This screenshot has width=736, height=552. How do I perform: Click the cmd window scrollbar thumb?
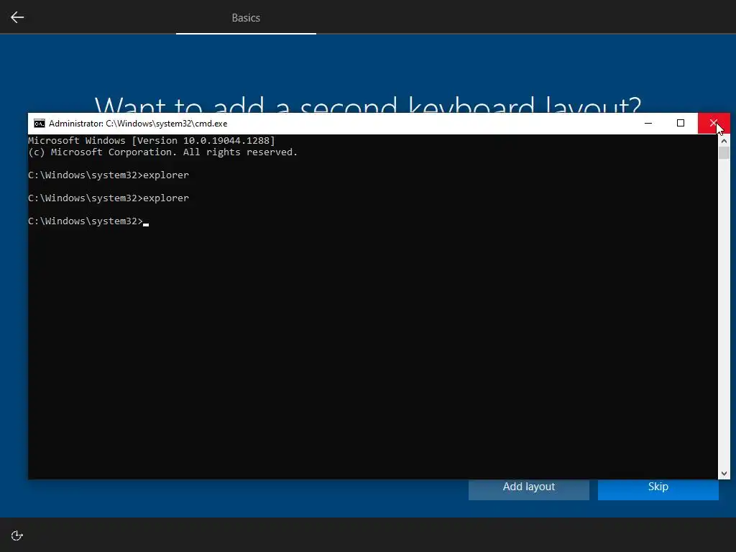(724, 152)
